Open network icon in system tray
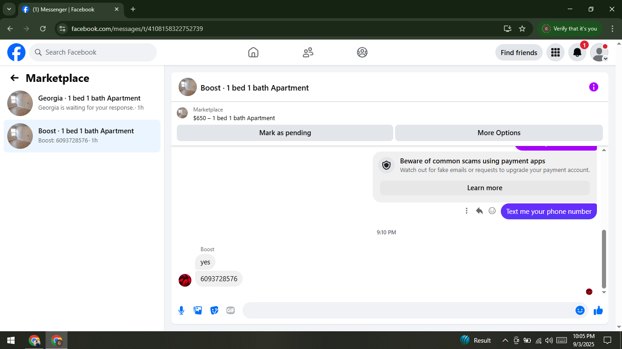Viewport: 622px width, 349px height. (x=538, y=340)
